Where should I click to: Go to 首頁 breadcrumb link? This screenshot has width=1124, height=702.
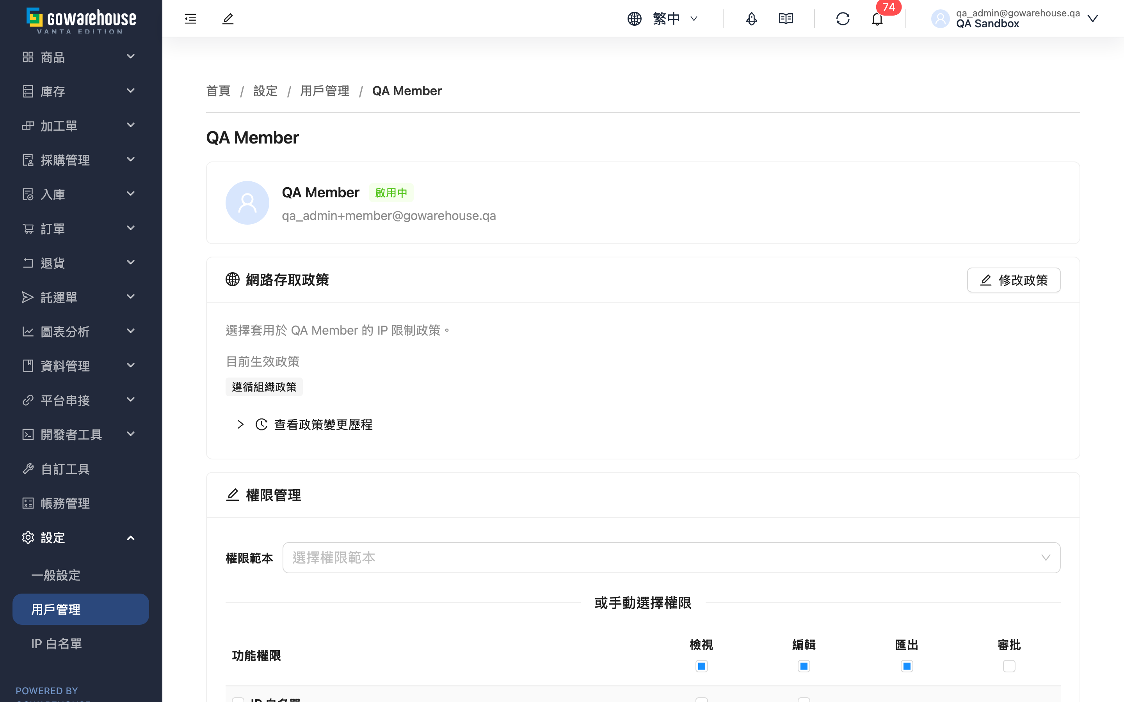(x=218, y=91)
